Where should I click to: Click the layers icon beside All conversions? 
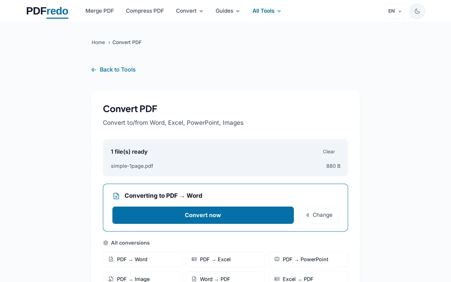pos(105,243)
